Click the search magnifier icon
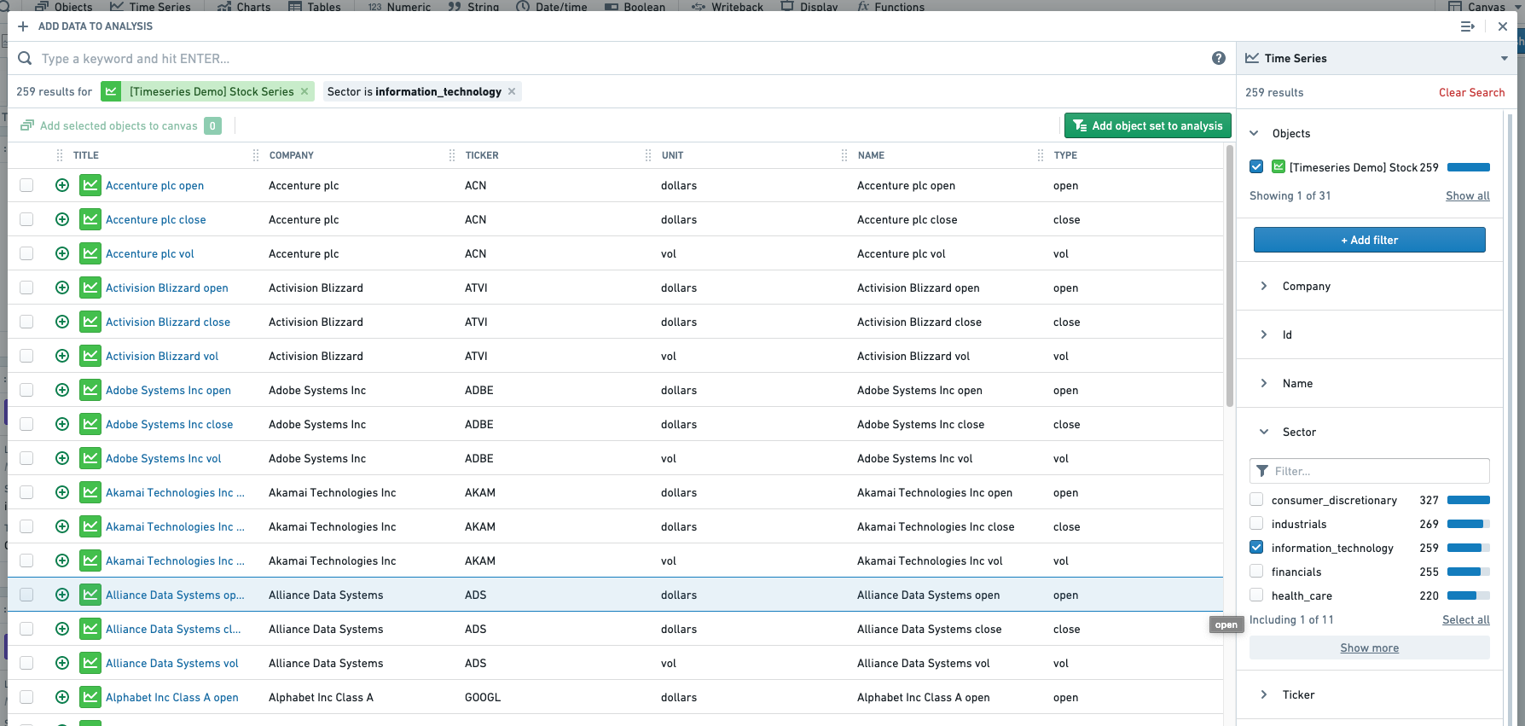Screen dimensions: 1525x726 coord(25,58)
